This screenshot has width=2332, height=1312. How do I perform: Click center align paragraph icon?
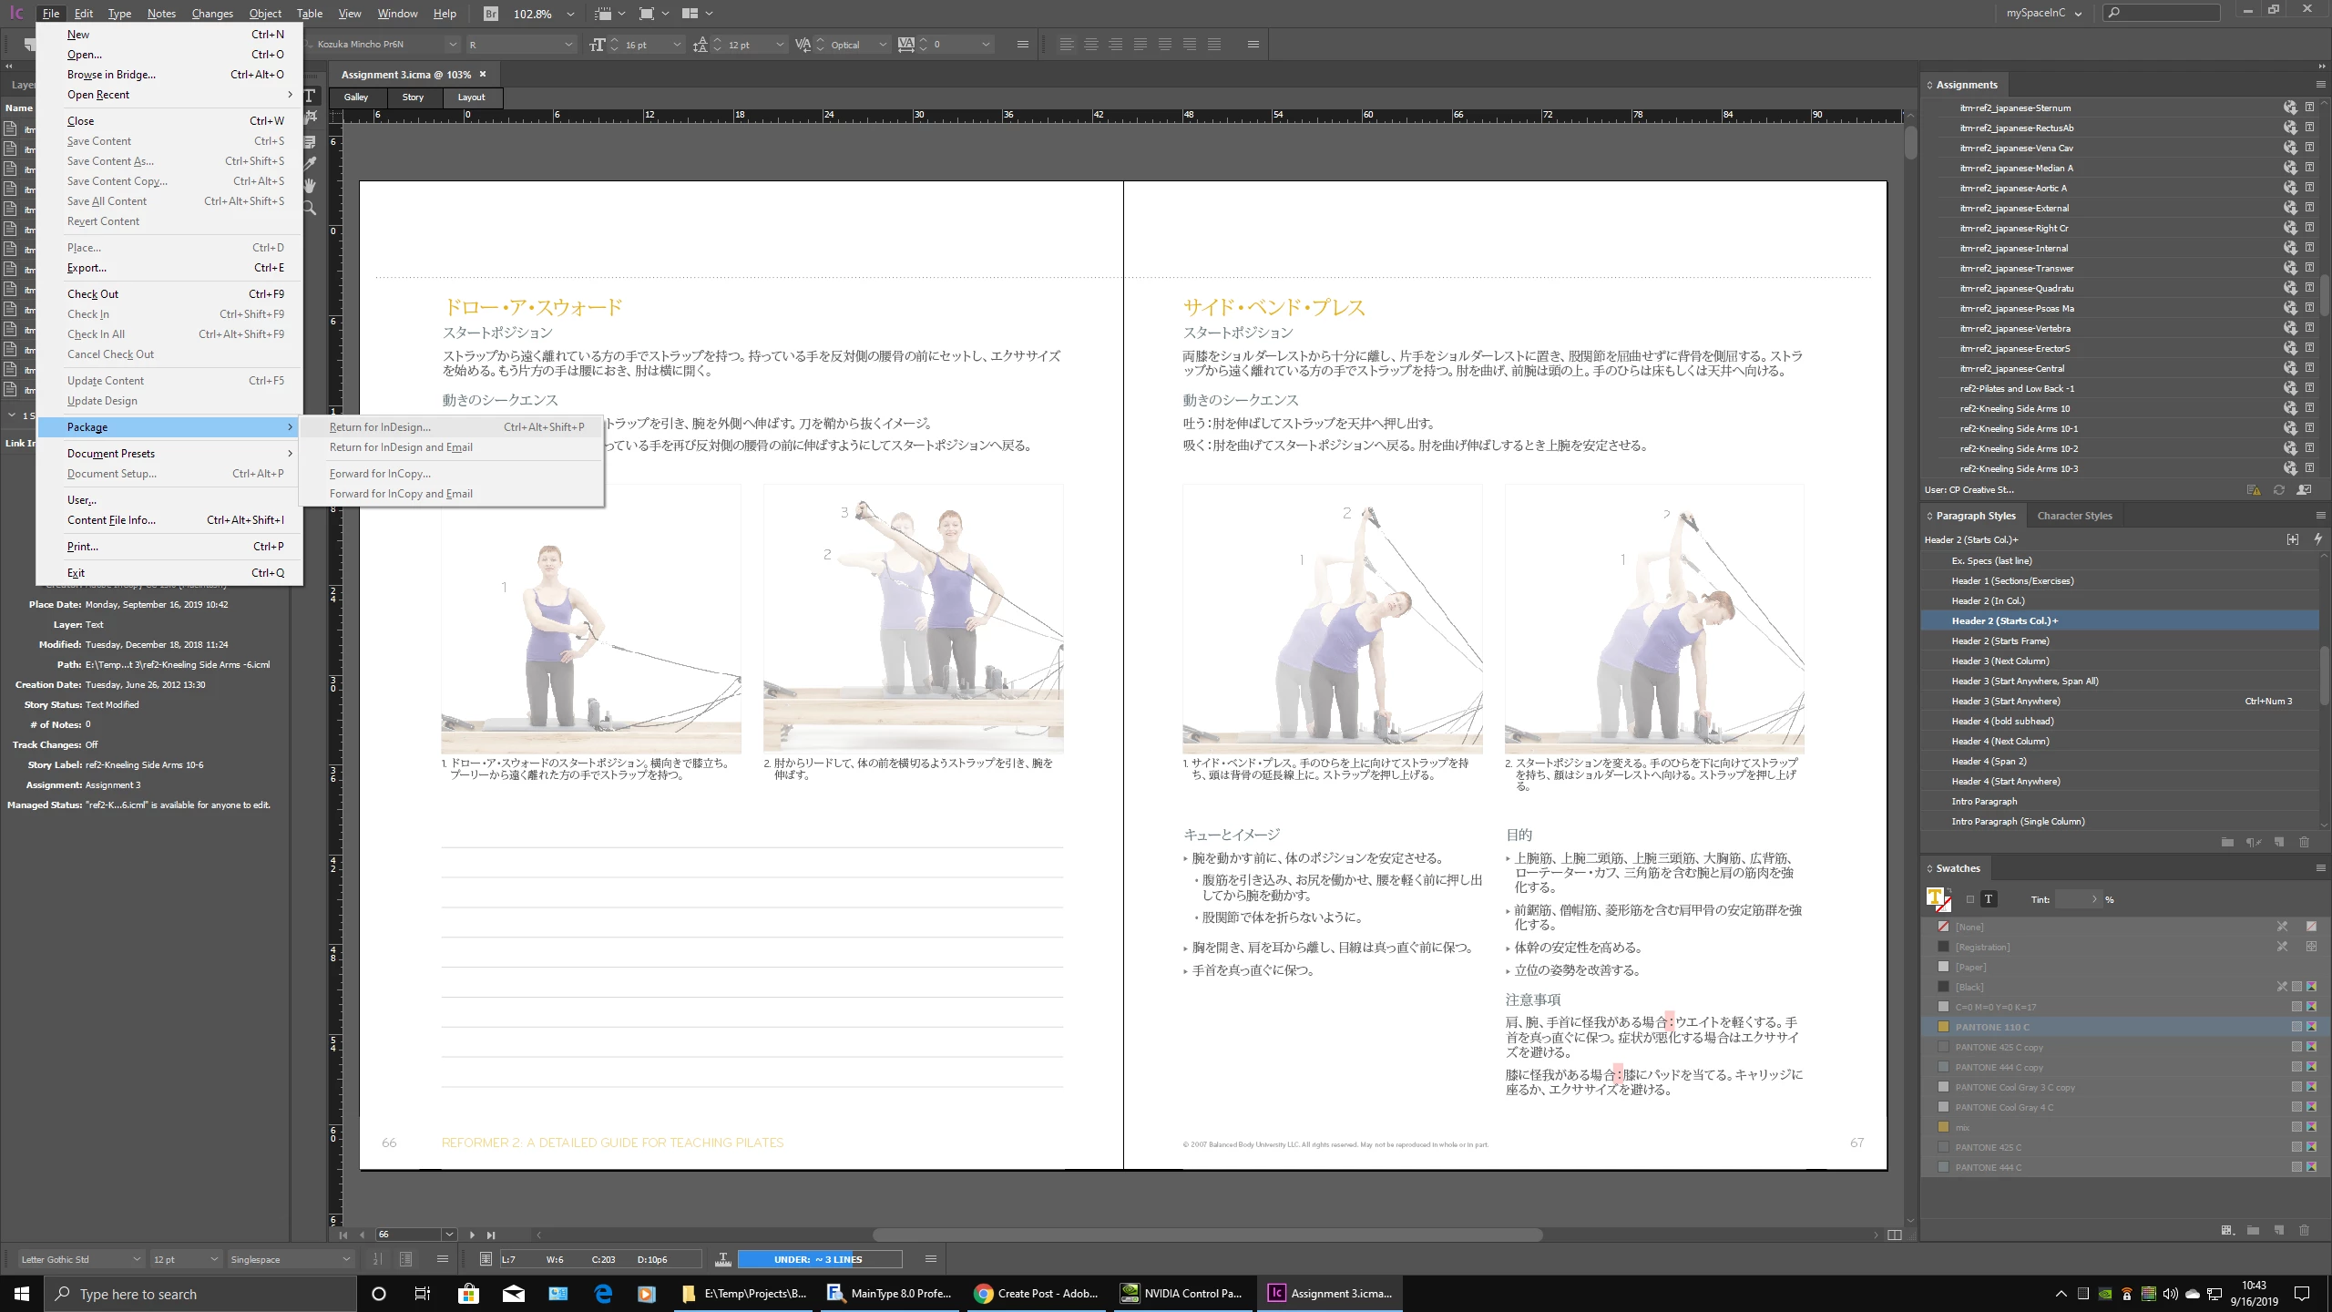[x=1090, y=45]
